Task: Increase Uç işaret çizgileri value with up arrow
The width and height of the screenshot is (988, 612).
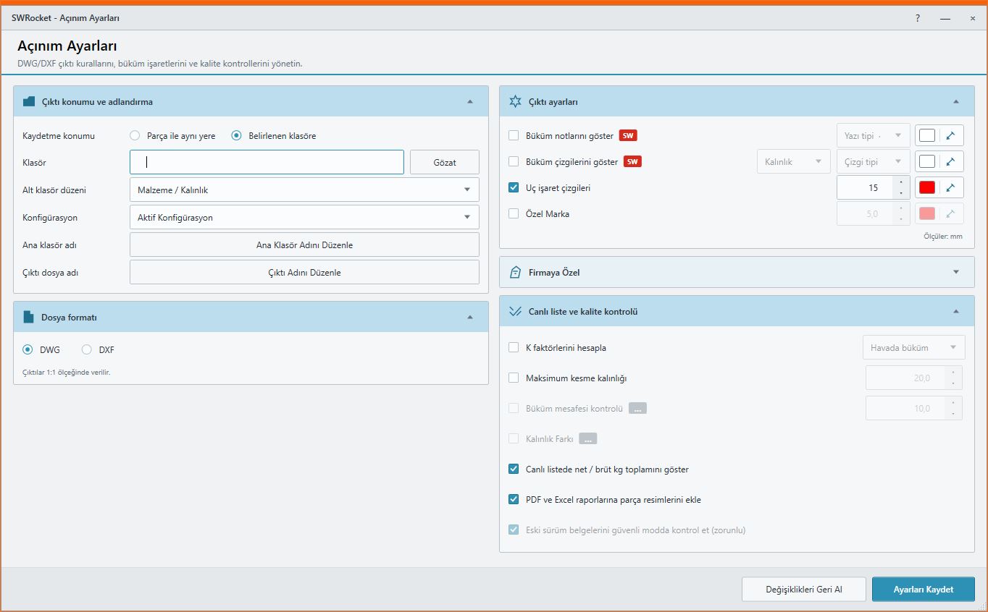Action: (901, 182)
